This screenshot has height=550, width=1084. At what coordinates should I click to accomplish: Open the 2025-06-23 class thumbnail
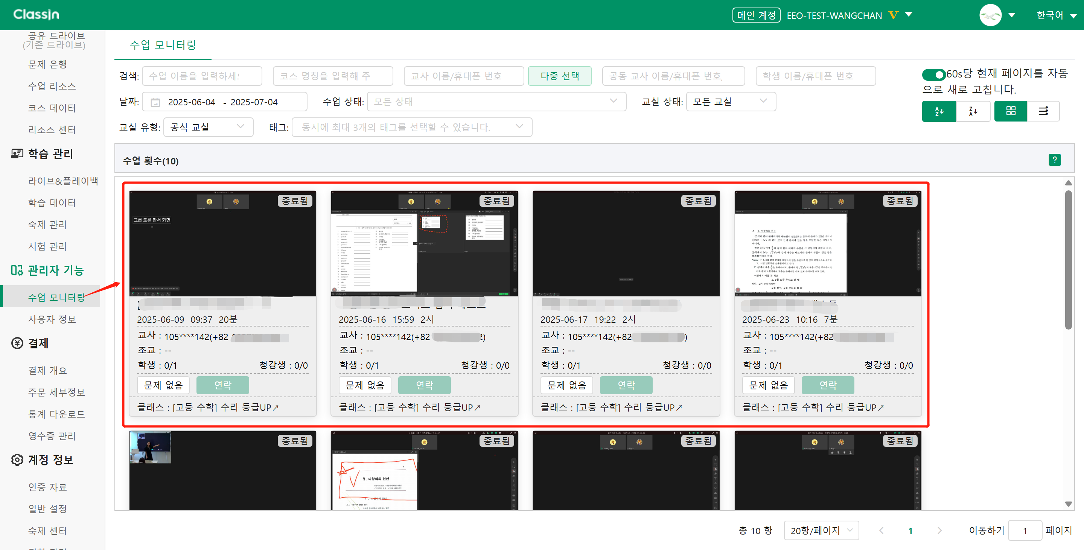click(828, 243)
